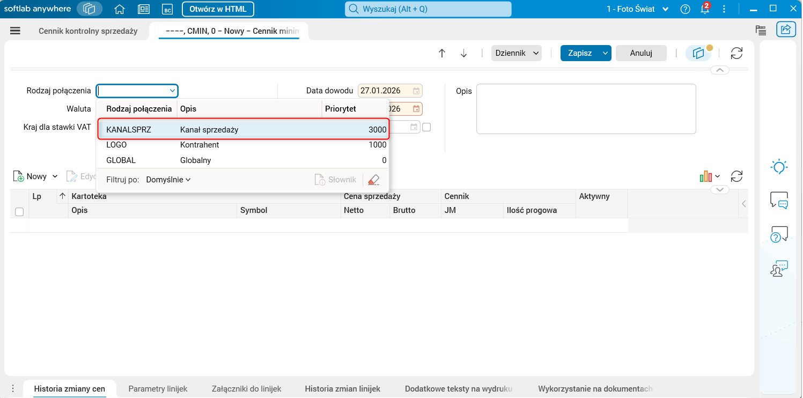Click the eraser clear icon in the dropdown
Screen dimensions: 803x398
coord(374,180)
